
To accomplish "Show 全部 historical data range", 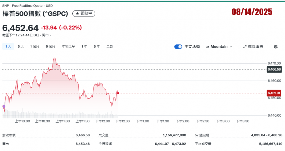I will tap(110, 46).
